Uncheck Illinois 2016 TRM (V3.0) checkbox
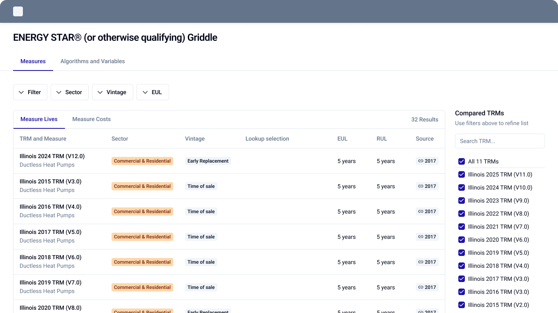The image size is (558, 313). [462, 292]
